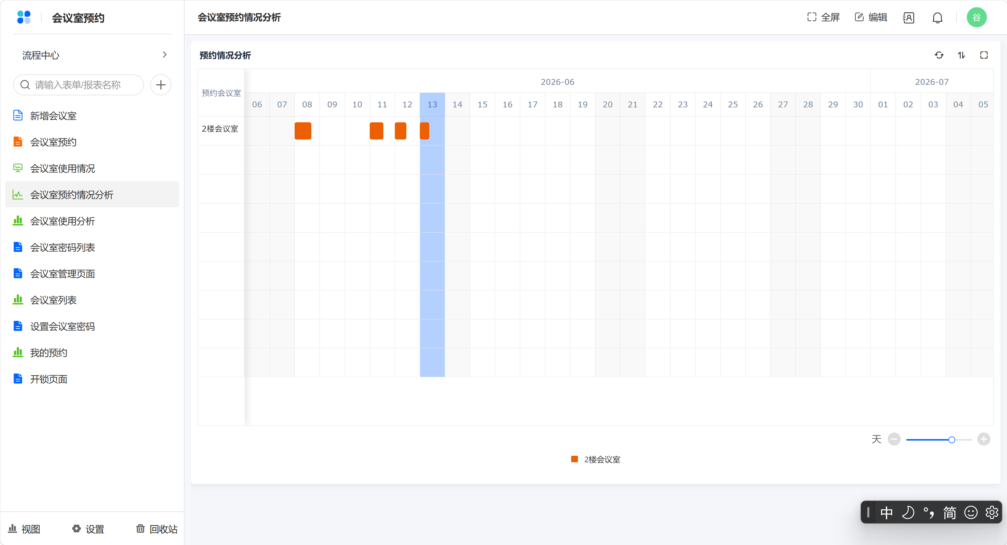The height and width of the screenshot is (545, 1007).
Task: Open the IME emoji smiley panel
Action: [971, 512]
